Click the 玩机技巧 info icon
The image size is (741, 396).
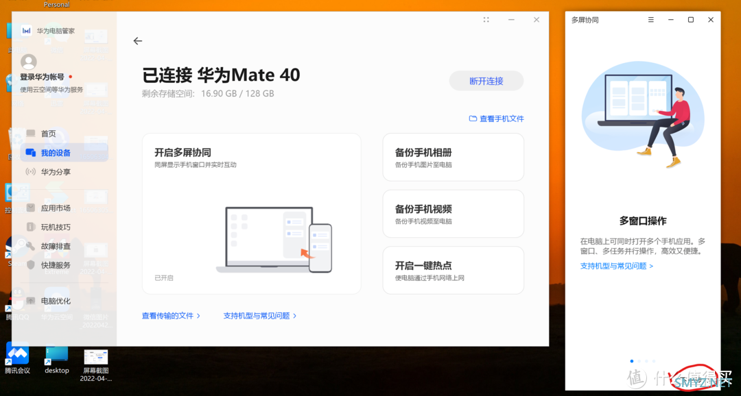click(x=31, y=227)
